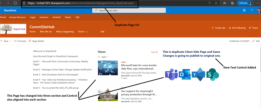Open the CommSiteHub site title

pos(42,27)
